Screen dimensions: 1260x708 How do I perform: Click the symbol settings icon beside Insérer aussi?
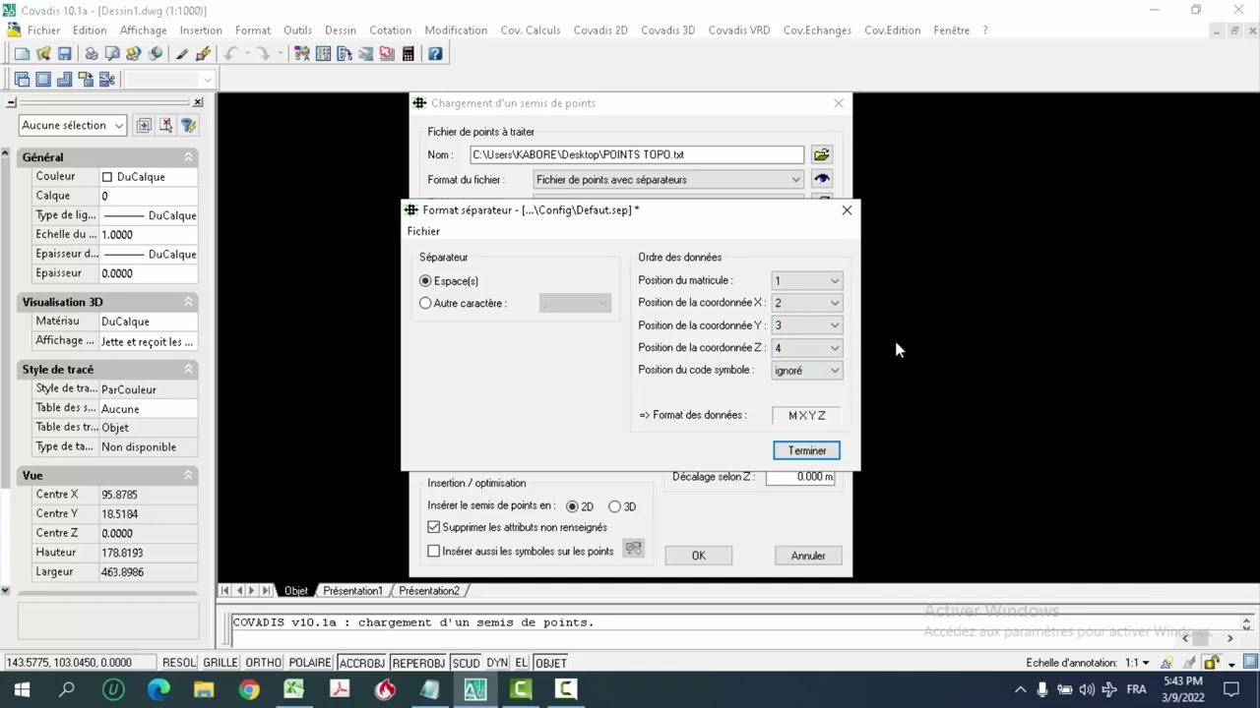634,549
